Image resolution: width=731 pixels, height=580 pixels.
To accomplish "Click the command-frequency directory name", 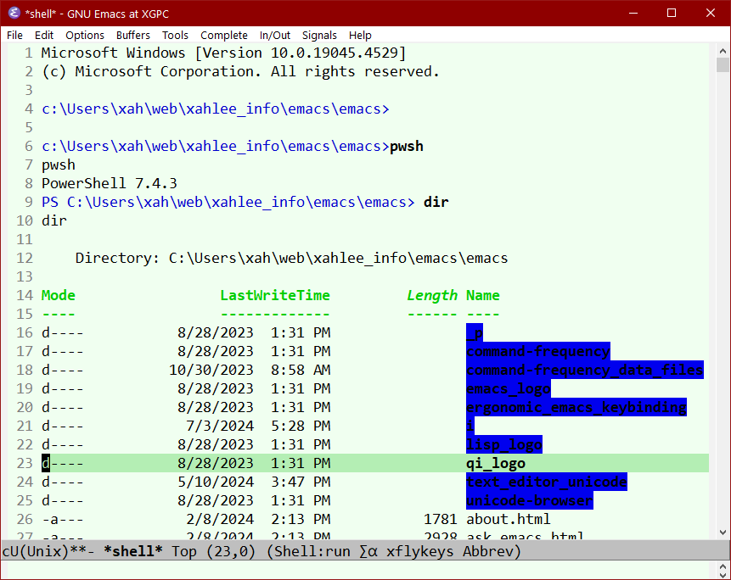I will point(537,351).
